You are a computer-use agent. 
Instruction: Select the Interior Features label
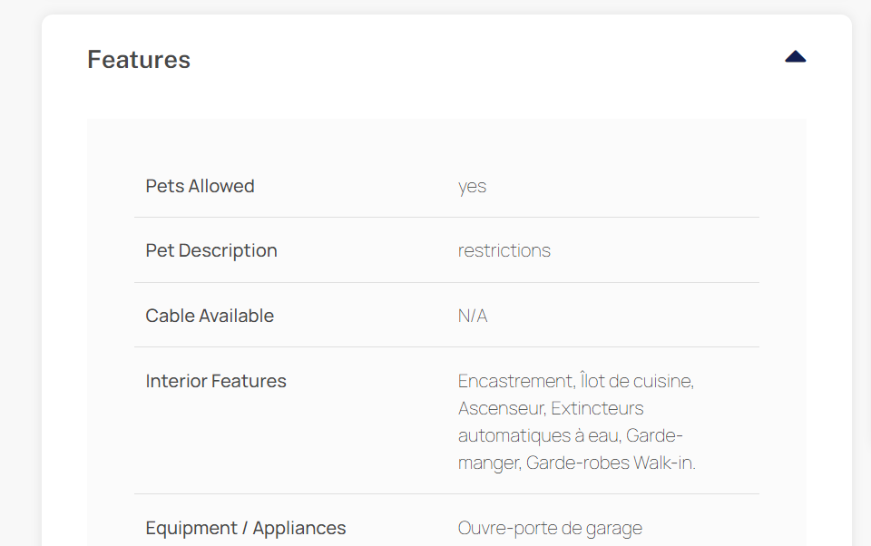click(216, 381)
